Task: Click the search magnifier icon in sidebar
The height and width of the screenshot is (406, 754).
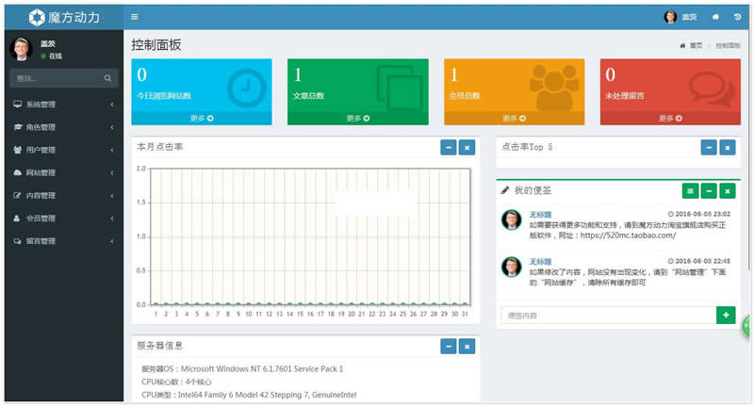Action: [x=108, y=78]
